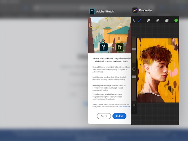Open the Procreate app icon in the switcher
The width and height of the screenshot is (188, 141).
(x=135, y=10)
